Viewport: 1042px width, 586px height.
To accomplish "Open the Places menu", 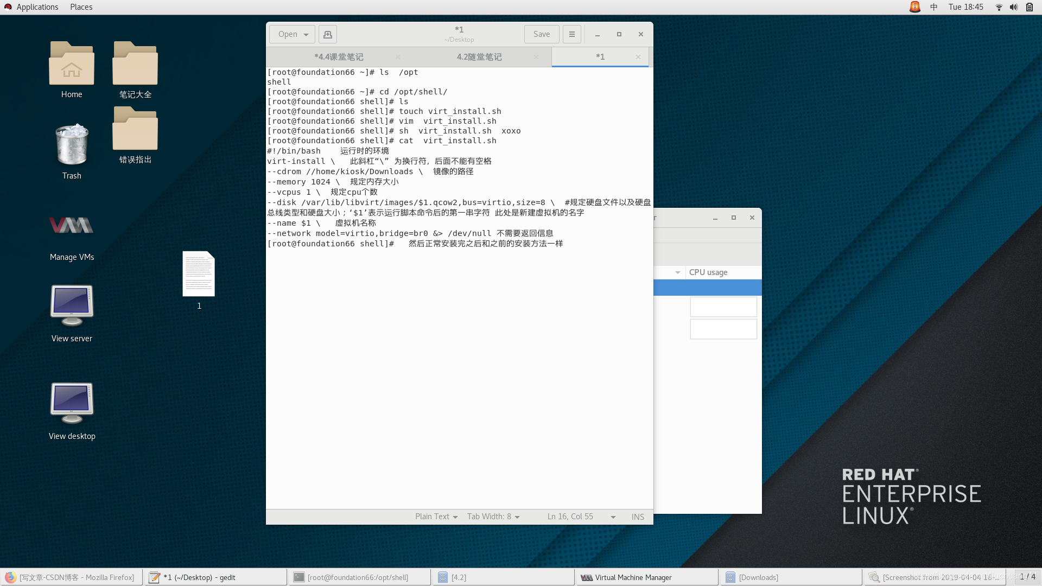I will pyautogui.click(x=81, y=7).
